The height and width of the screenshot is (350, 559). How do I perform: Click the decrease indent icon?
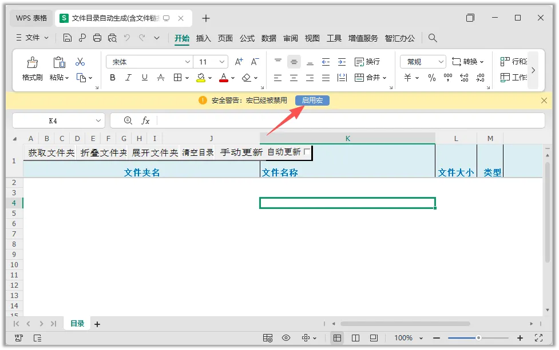(x=326, y=62)
